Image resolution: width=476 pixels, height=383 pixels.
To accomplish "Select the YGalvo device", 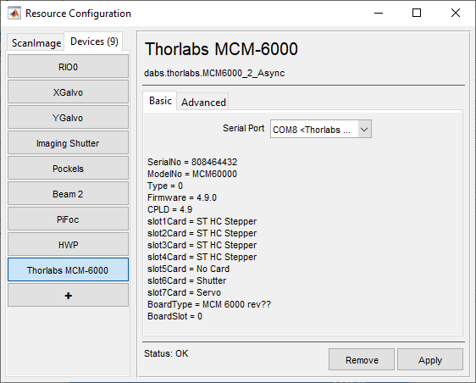I will [68, 118].
